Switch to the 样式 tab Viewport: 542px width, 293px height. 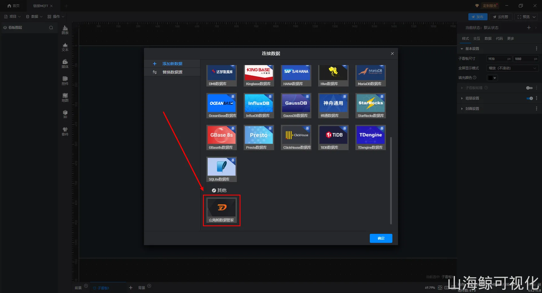coord(465,39)
